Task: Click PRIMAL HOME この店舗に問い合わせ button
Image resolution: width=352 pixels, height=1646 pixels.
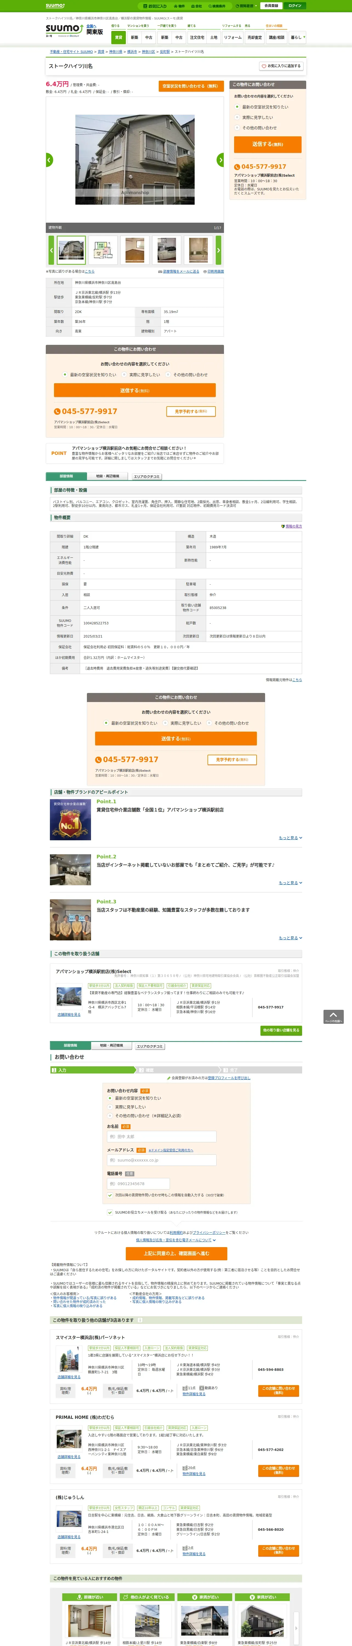Action: [x=279, y=1470]
